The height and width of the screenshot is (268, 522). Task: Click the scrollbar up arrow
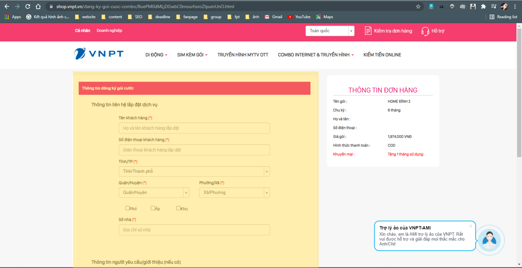coord(519,26)
